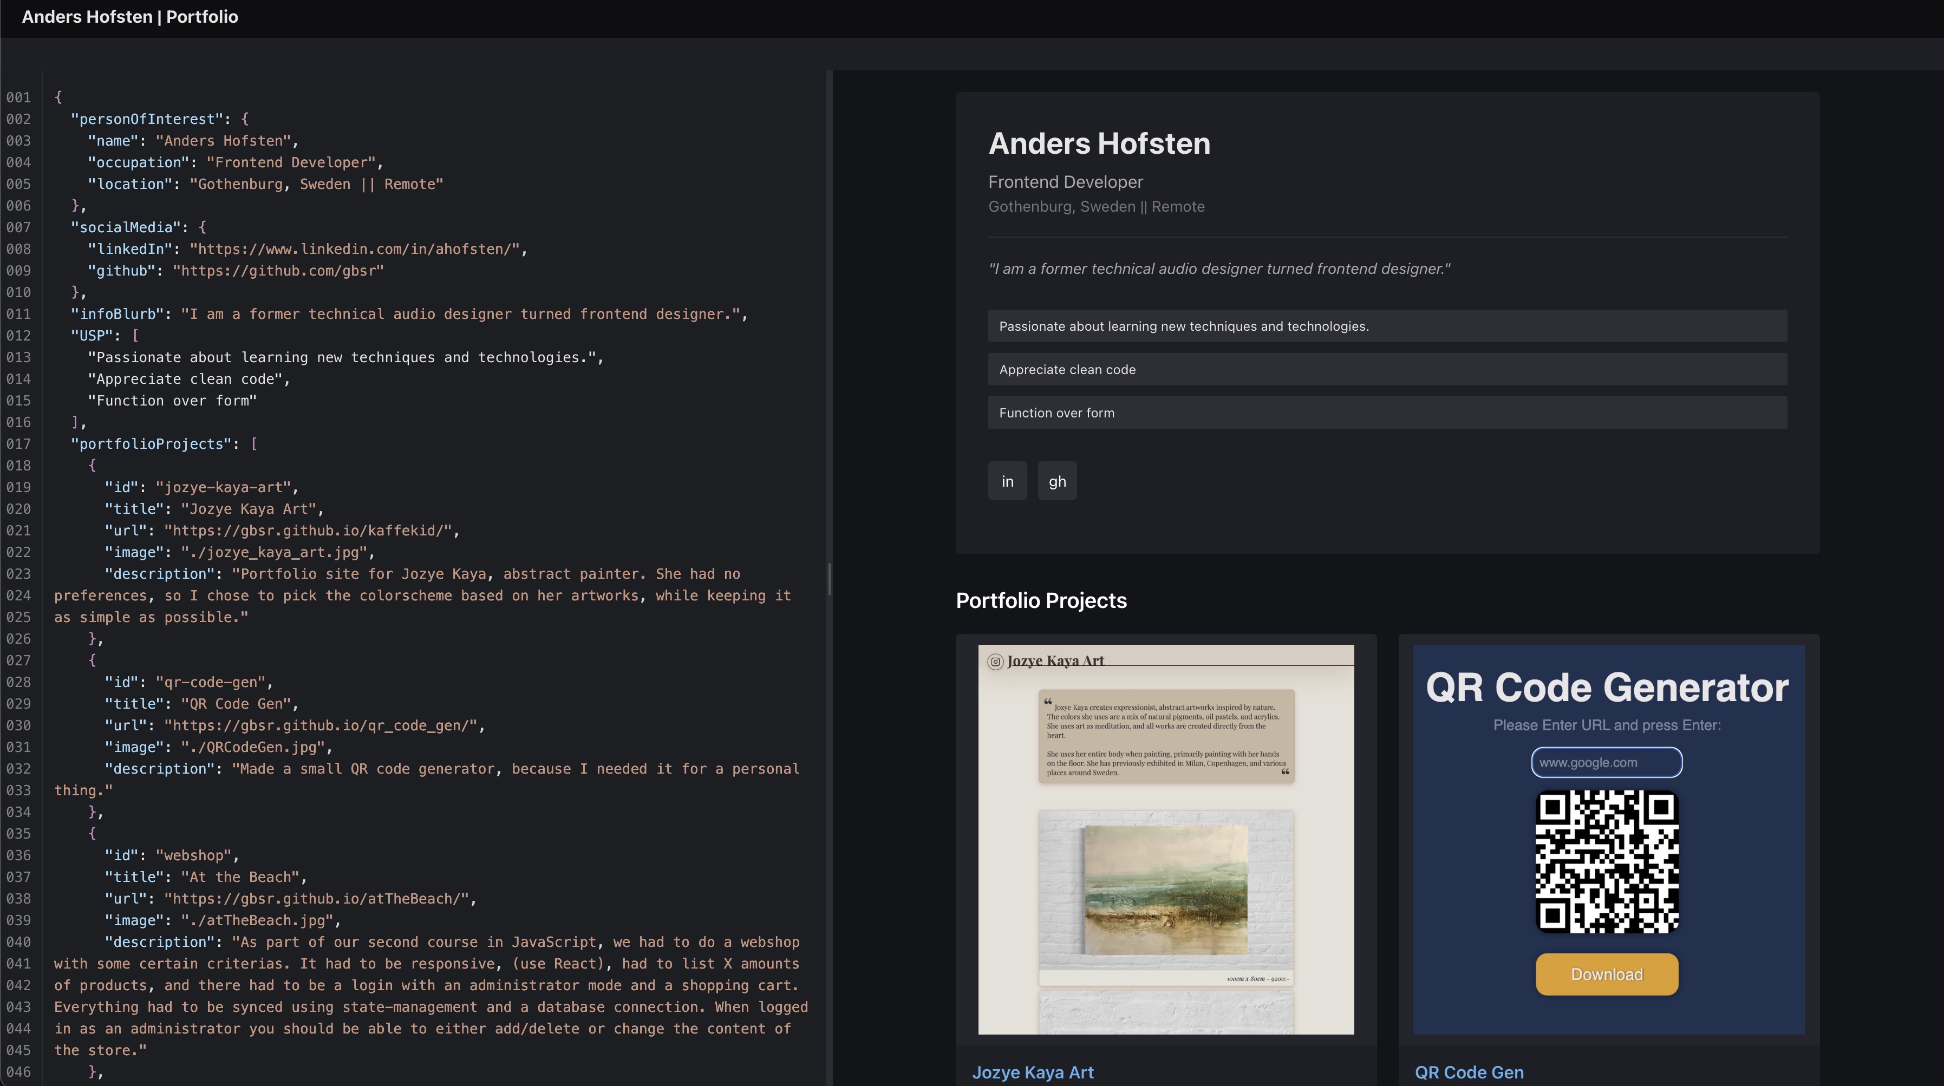Image resolution: width=1944 pixels, height=1086 pixels.
Task: Click line number 046 in the gutter
Action: (19, 1072)
